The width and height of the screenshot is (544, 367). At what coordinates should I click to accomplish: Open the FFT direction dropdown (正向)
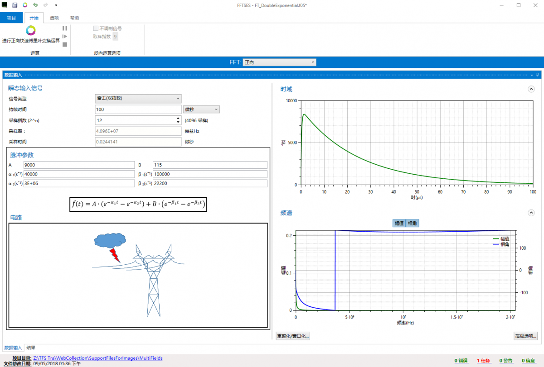click(279, 62)
